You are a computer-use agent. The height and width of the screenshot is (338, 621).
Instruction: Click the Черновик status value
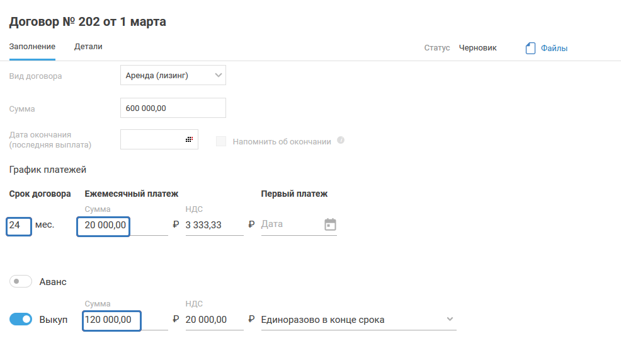(477, 47)
